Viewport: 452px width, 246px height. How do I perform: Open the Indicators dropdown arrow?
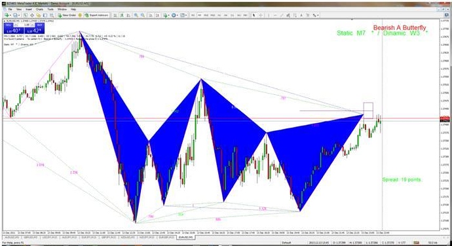point(168,15)
